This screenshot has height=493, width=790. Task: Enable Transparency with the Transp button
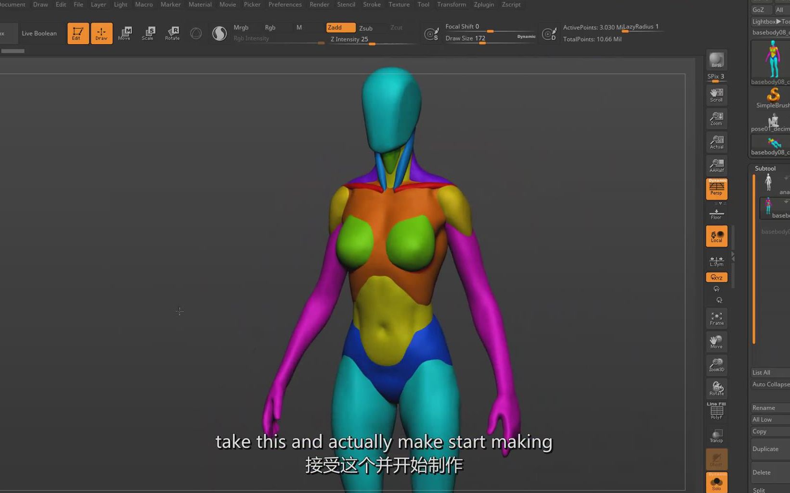pyautogui.click(x=716, y=435)
